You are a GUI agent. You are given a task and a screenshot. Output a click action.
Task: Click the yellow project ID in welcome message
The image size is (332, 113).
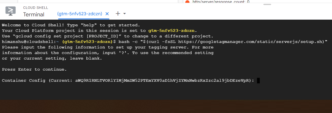[173, 31]
